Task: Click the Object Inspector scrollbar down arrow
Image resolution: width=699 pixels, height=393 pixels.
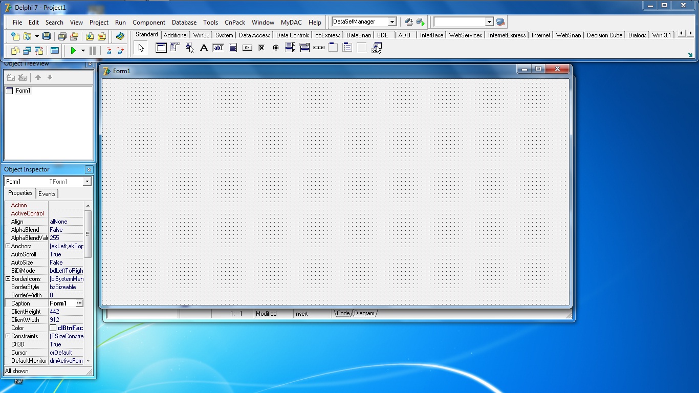Action: tap(88, 361)
